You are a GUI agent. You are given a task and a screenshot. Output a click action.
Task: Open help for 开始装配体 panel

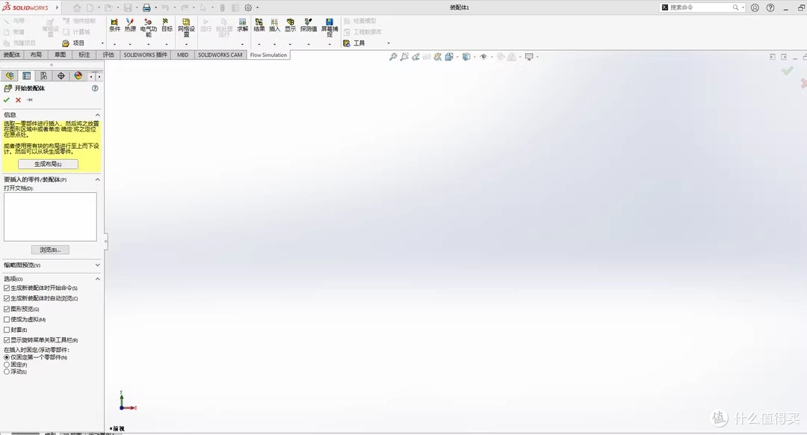[x=95, y=88]
